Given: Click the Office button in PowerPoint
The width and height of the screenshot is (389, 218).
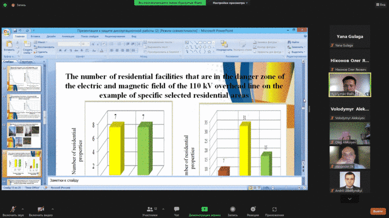Looking at the screenshot, I should 6,33.
